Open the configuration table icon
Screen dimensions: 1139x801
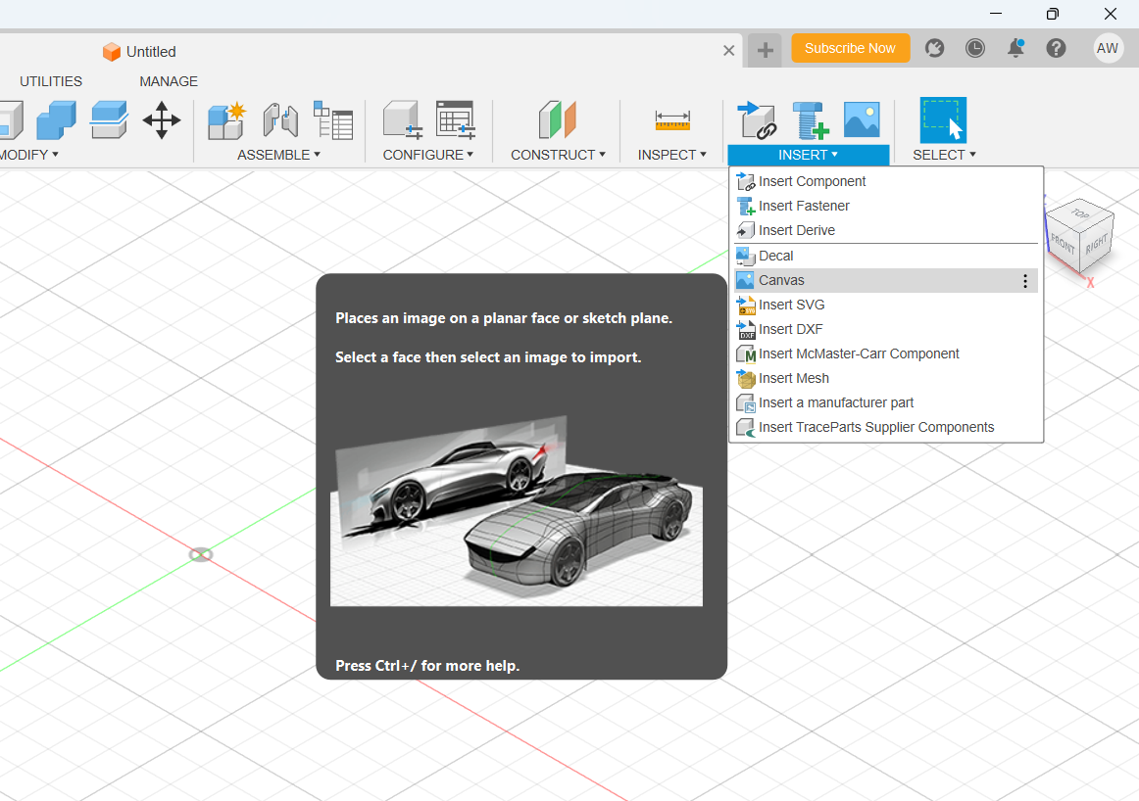(x=456, y=119)
